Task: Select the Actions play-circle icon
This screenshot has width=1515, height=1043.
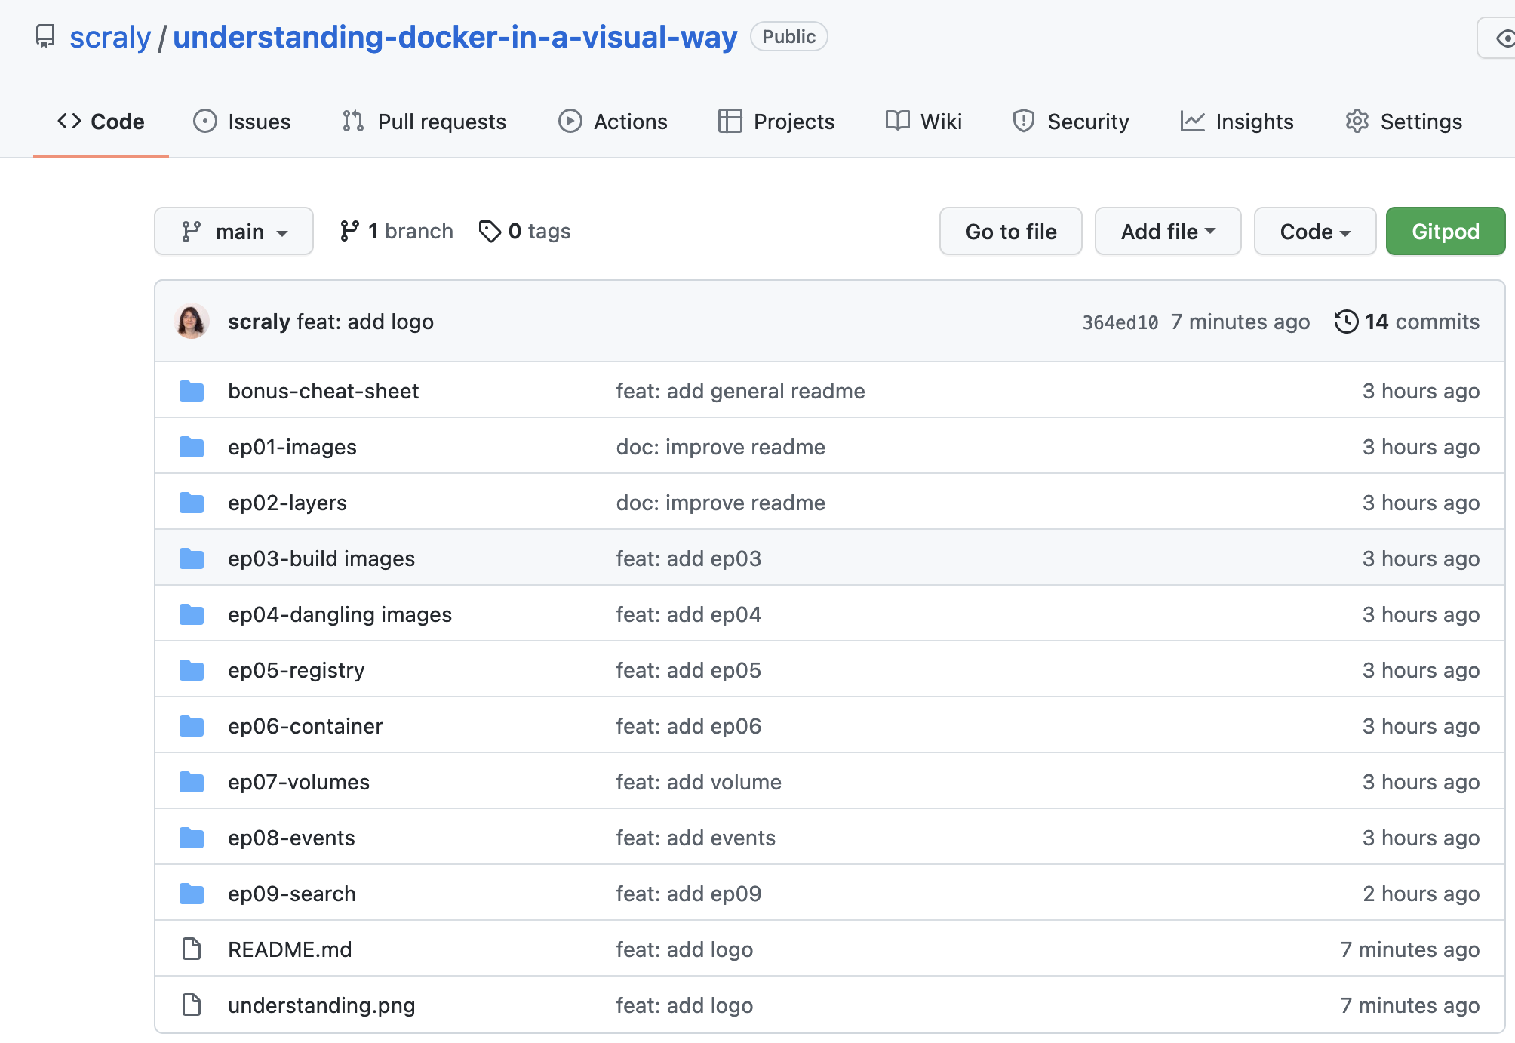Action: (x=570, y=121)
